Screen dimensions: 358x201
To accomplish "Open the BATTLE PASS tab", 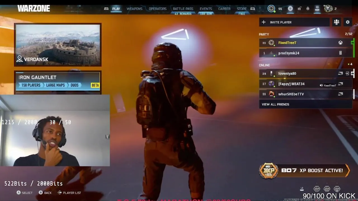I will click(183, 9).
